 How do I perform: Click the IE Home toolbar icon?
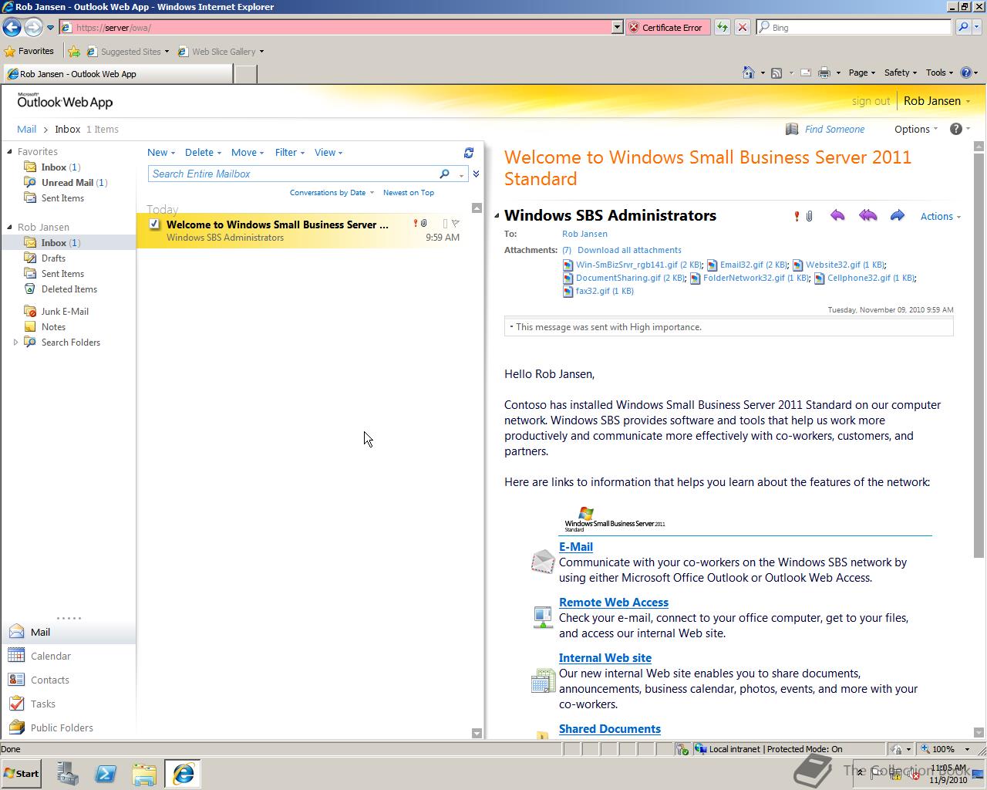tap(748, 73)
